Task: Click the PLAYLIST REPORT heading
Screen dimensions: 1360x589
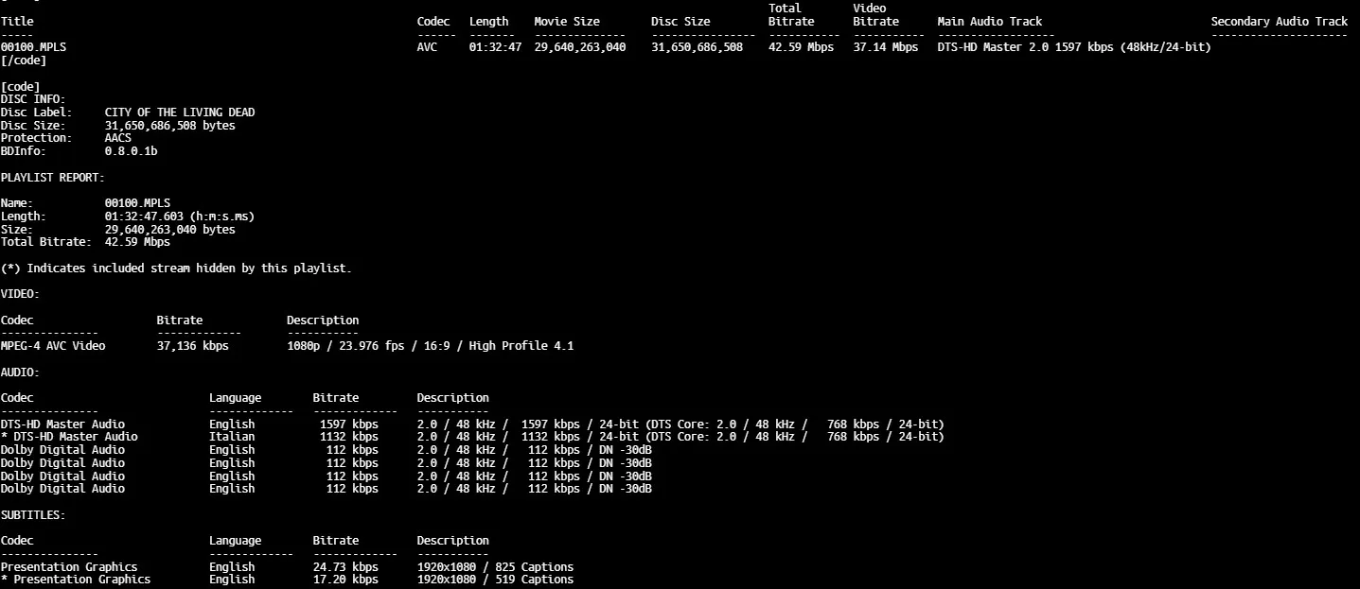Action: click(x=52, y=177)
